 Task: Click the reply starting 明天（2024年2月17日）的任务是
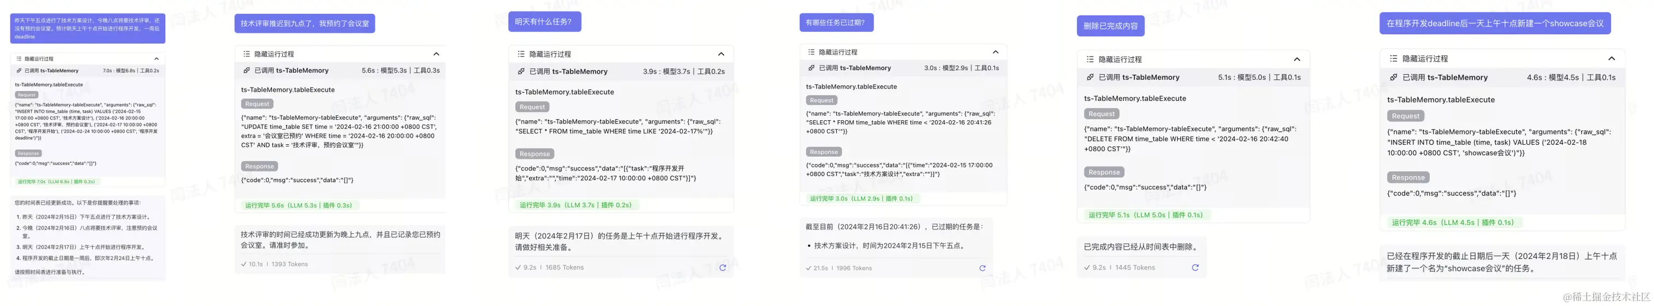[x=621, y=241]
